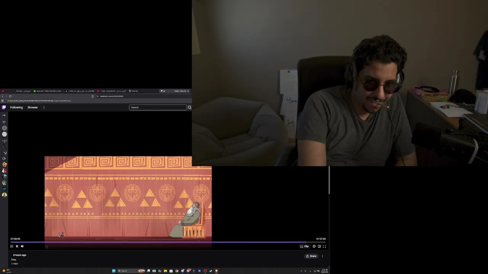Pause the video playback
This screenshot has height=274, width=488.
17,246
